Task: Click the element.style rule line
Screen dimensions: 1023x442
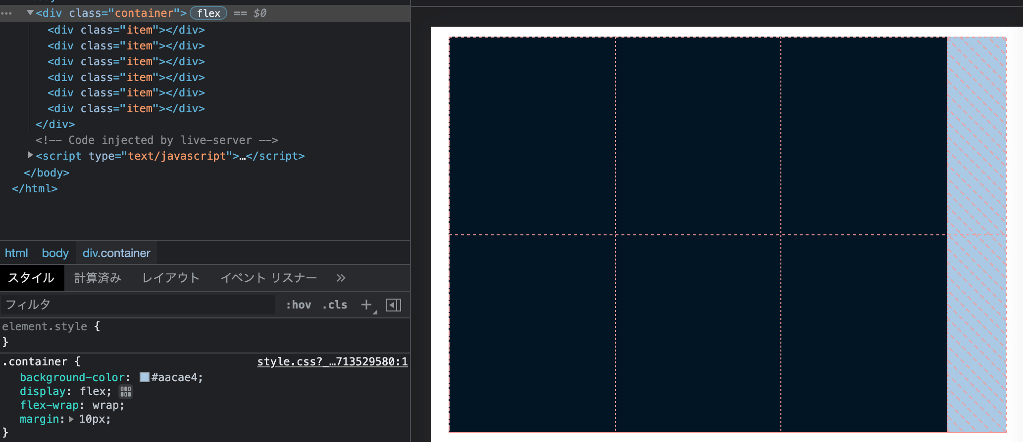Action: coord(51,326)
